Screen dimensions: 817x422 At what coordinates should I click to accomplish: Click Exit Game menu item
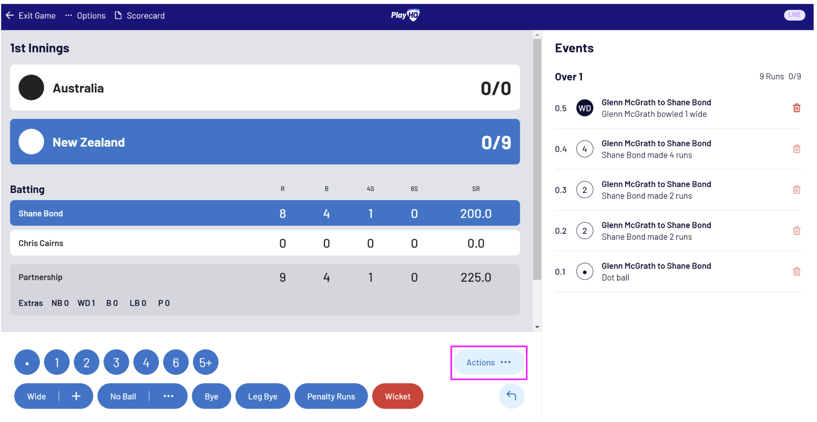31,15
